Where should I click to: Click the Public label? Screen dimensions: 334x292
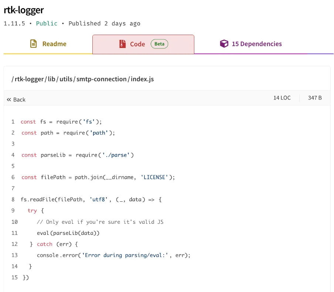pyautogui.click(x=47, y=23)
